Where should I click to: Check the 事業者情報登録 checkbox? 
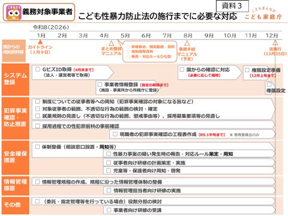coord(100,84)
